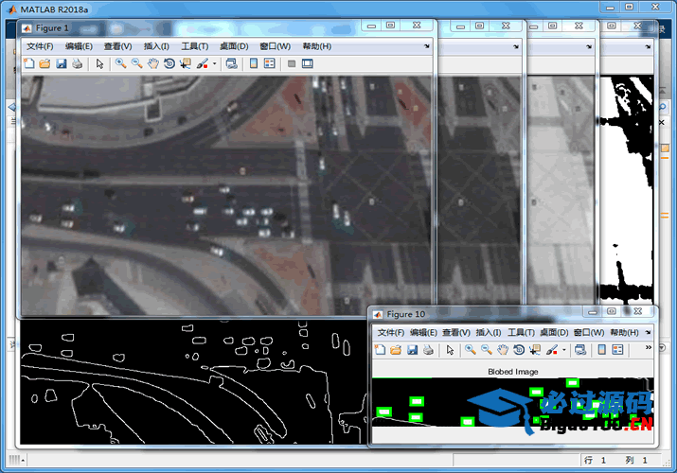Image resolution: width=677 pixels, height=473 pixels.
Task: Click 窗口(W) menu in Figure 10
Action: point(584,333)
